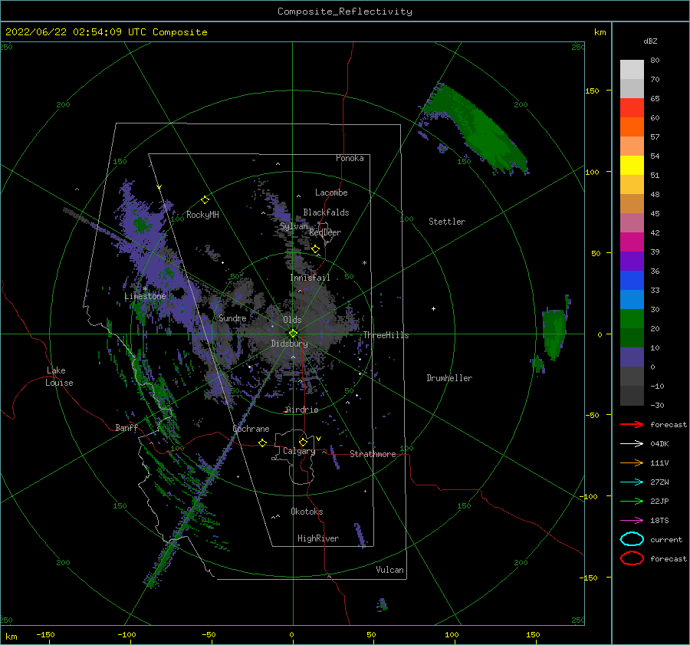Click the Stettler label
This screenshot has height=645, width=690.
(x=447, y=222)
